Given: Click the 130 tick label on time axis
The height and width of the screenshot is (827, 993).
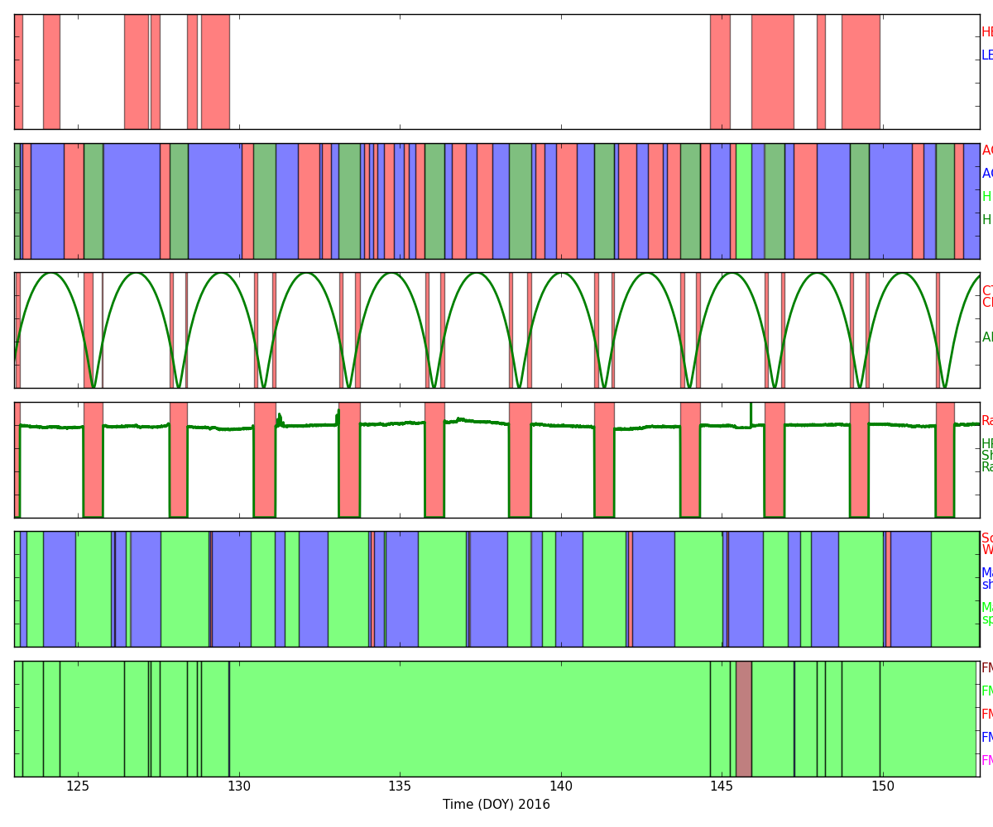Looking at the screenshot, I should coord(239,786).
